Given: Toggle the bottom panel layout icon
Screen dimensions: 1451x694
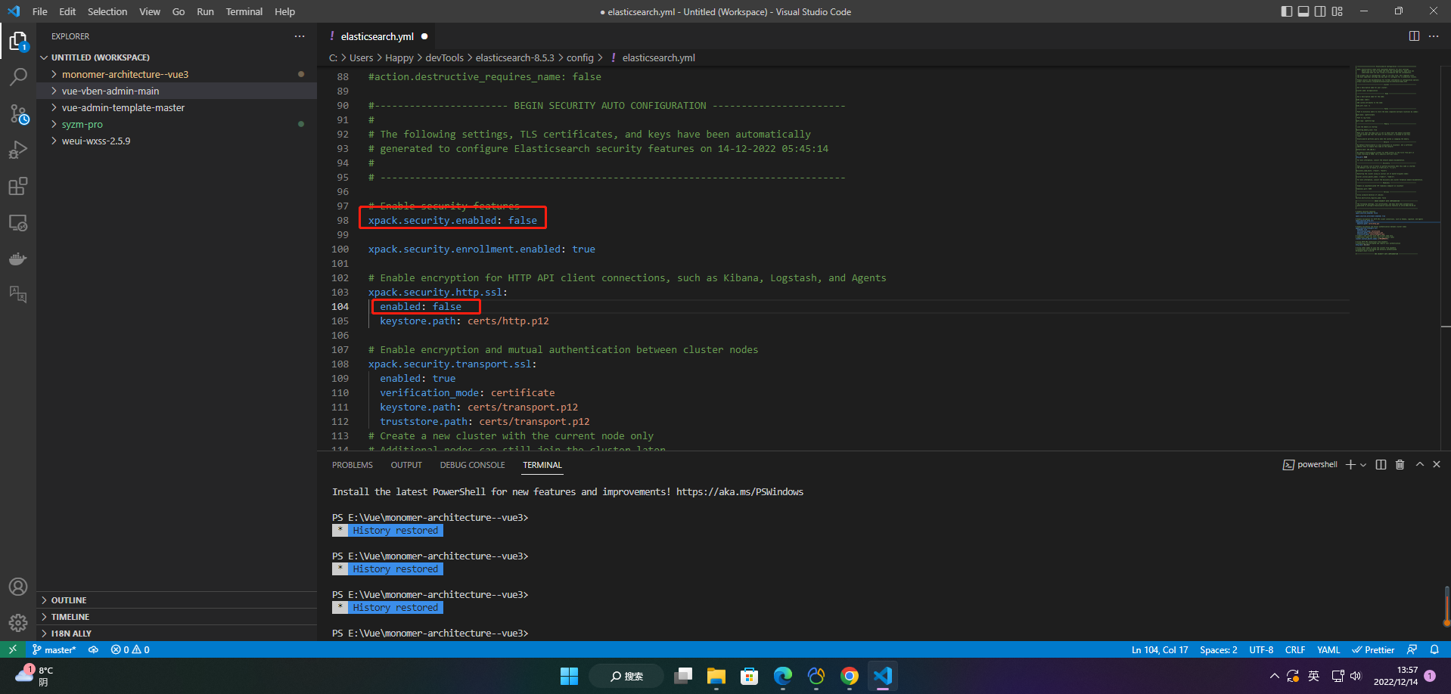Looking at the screenshot, I should point(1303,11).
